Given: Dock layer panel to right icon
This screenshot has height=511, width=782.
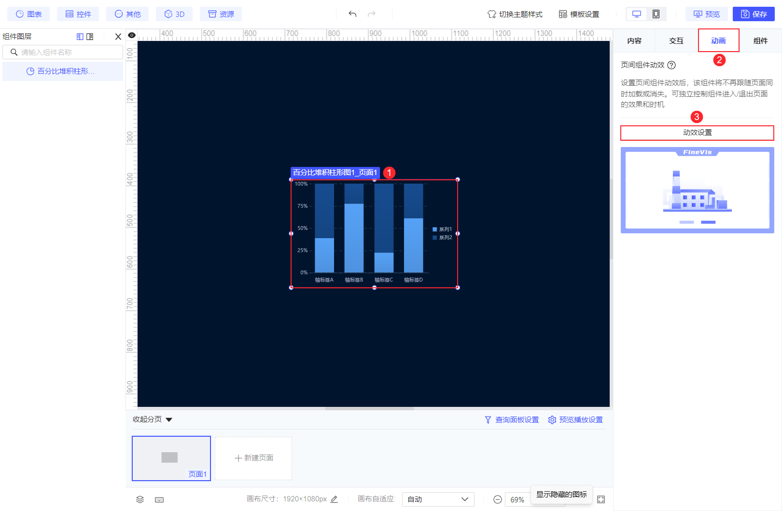Looking at the screenshot, I should [90, 37].
